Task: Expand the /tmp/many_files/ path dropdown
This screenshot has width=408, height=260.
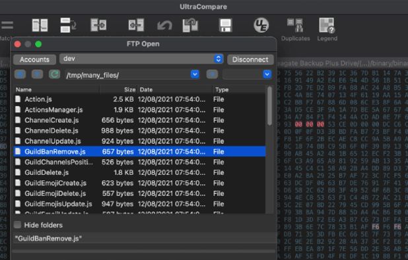Action: [x=195, y=75]
